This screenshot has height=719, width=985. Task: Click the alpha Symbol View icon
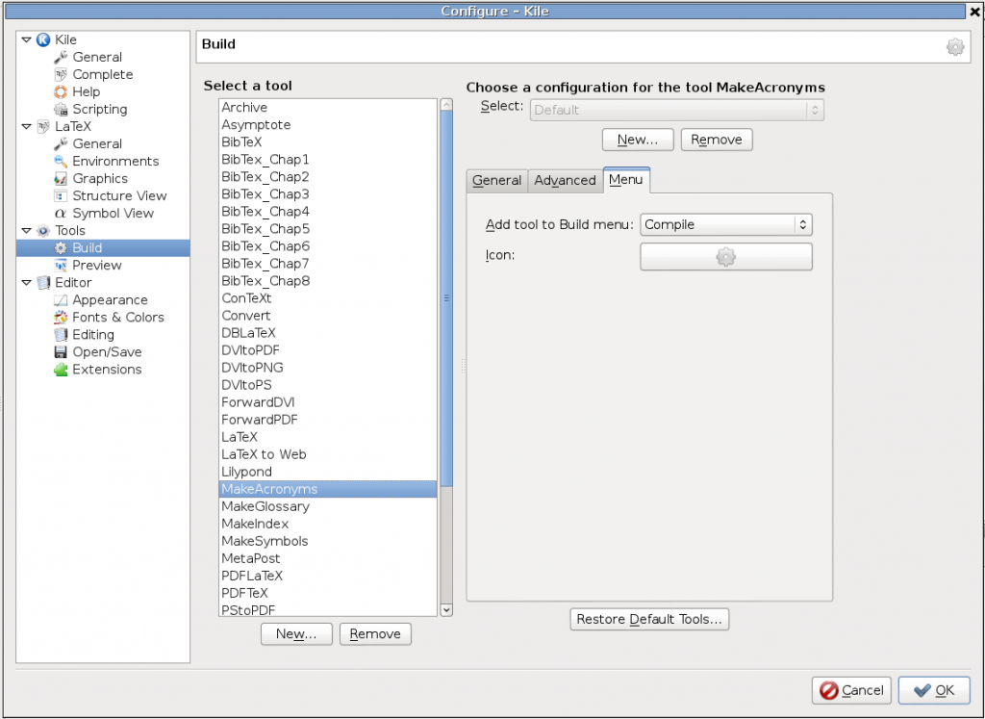[61, 213]
